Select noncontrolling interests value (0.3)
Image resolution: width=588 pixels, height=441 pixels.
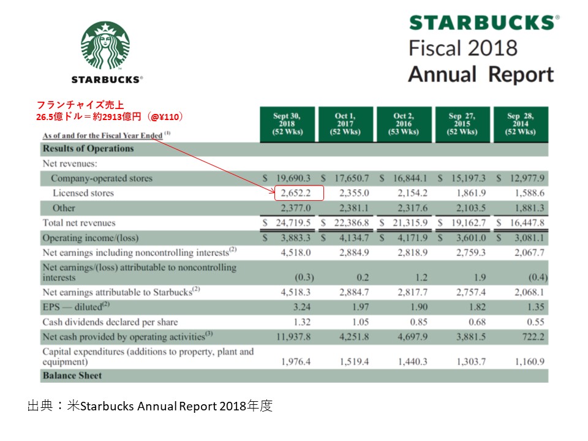click(304, 277)
